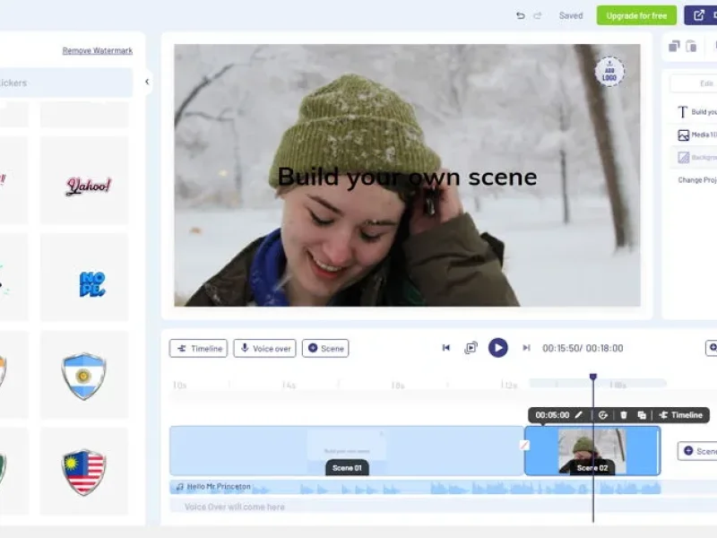Click the Voice over button
This screenshot has width=717, height=538.
point(264,348)
